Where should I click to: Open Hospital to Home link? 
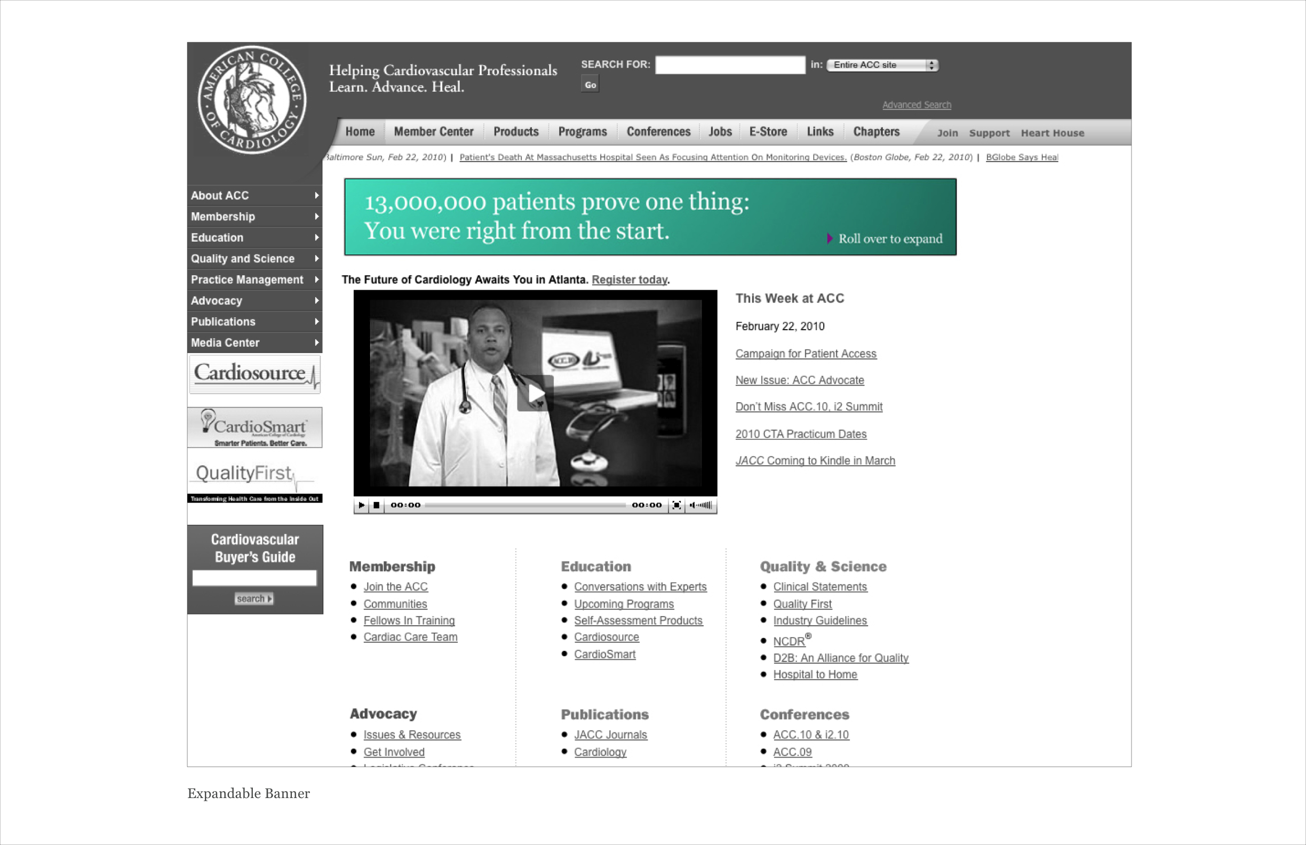coord(815,674)
